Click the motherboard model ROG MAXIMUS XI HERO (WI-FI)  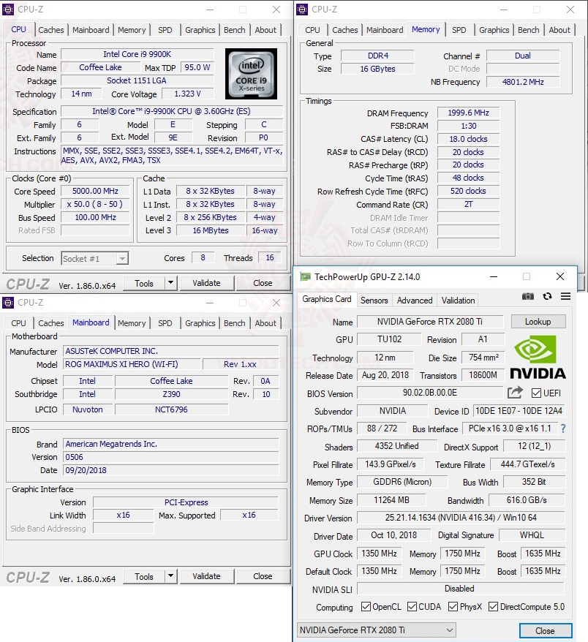click(x=132, y=364)
